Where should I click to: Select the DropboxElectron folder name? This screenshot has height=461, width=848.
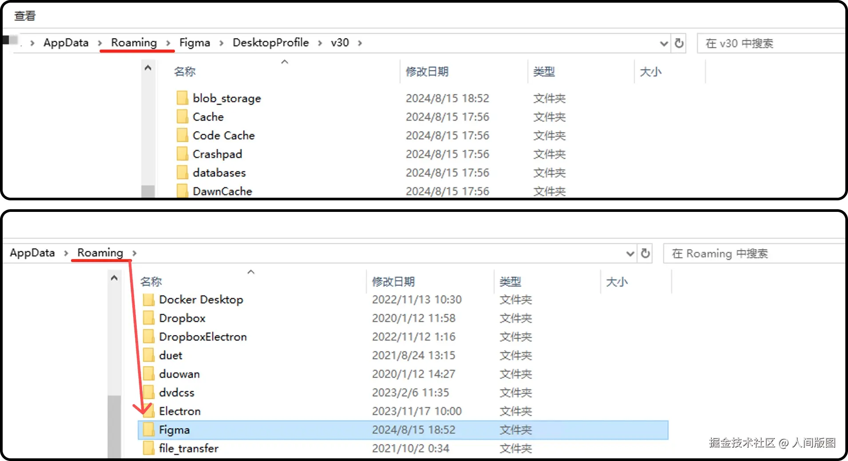[203, 337]
